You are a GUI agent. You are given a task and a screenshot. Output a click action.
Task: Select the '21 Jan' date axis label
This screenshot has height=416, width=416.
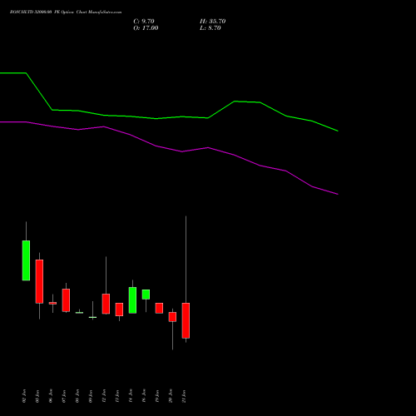[184, 396]
